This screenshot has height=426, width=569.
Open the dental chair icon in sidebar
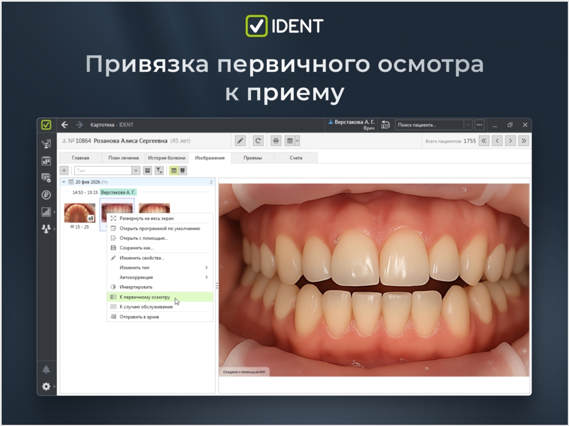click(46, 144)
